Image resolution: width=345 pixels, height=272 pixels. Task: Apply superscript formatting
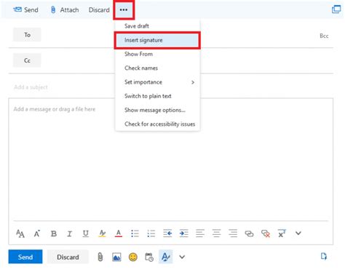click(x=282, y=233)
